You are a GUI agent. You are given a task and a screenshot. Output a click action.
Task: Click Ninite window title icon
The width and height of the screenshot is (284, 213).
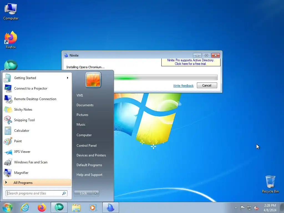coord(66,55)
